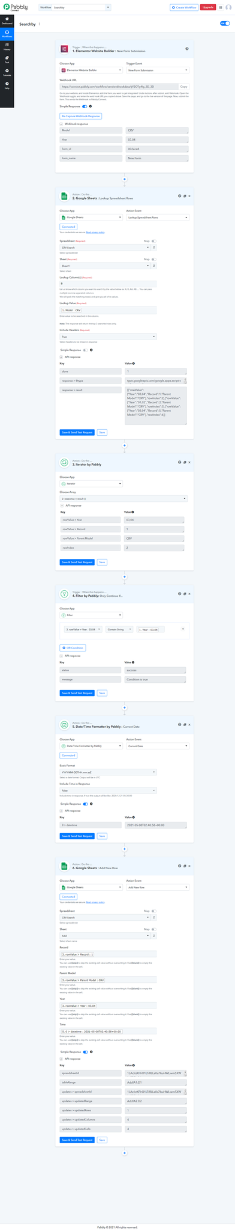This screenshot has width=235, height=1231.
Task: Open the three-dot menu next to Searchby title
Action: tap(40, 23)
